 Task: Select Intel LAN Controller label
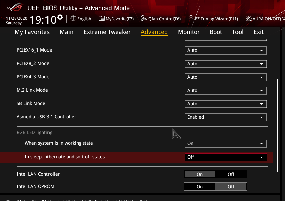38,174
